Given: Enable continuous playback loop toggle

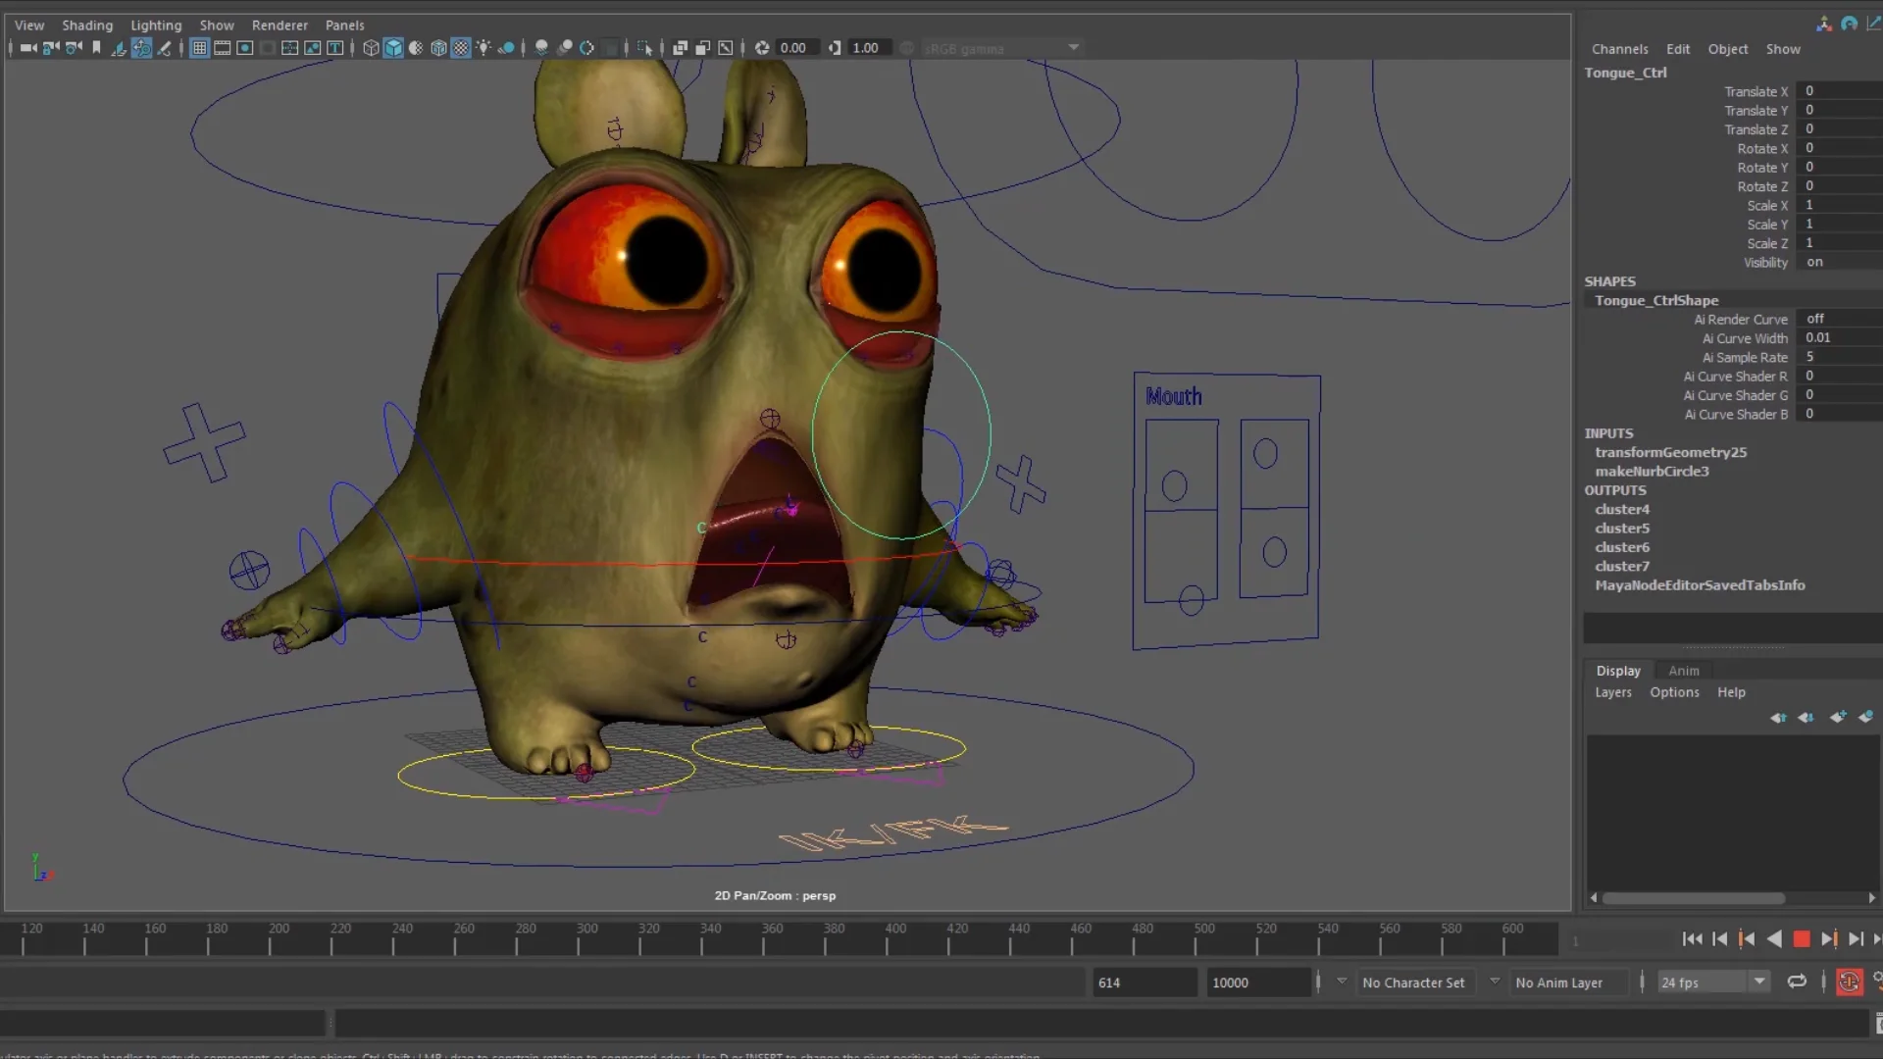Looking at the screenshot, I should (1797, 982).
